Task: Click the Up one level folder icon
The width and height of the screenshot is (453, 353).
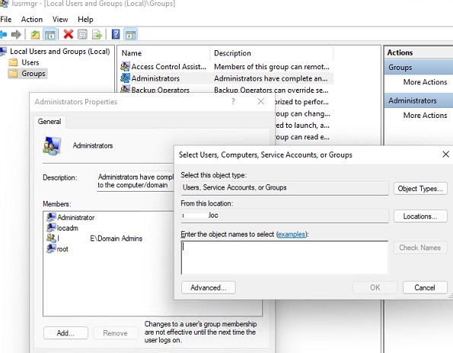Action: pos(35,35)
